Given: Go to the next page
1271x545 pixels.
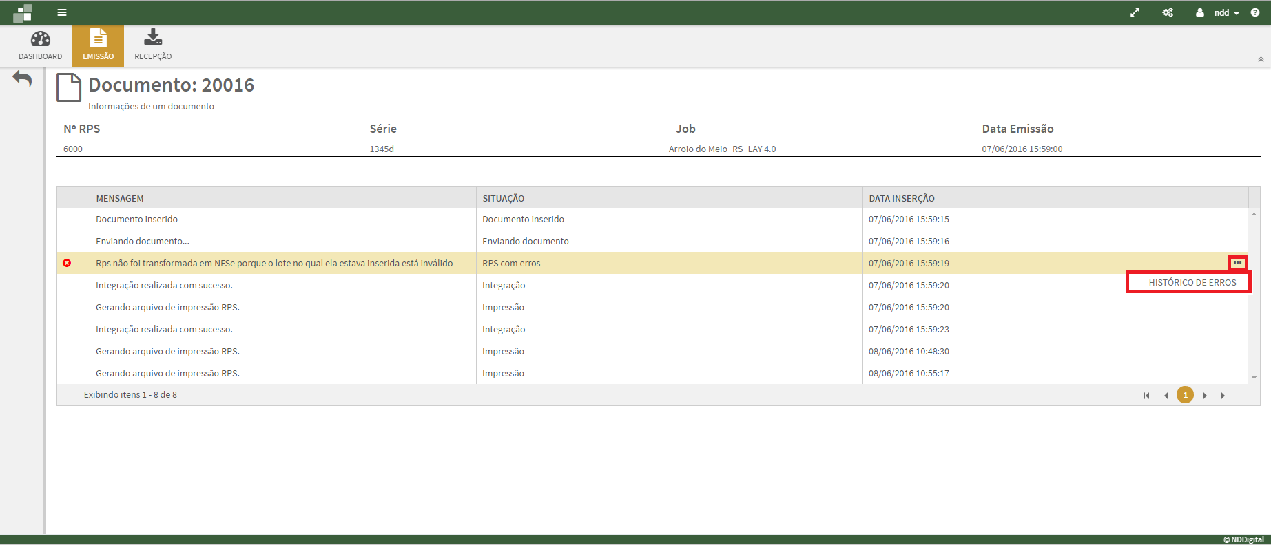Looking at the screenshot, I should click(x=1205, y=395).
